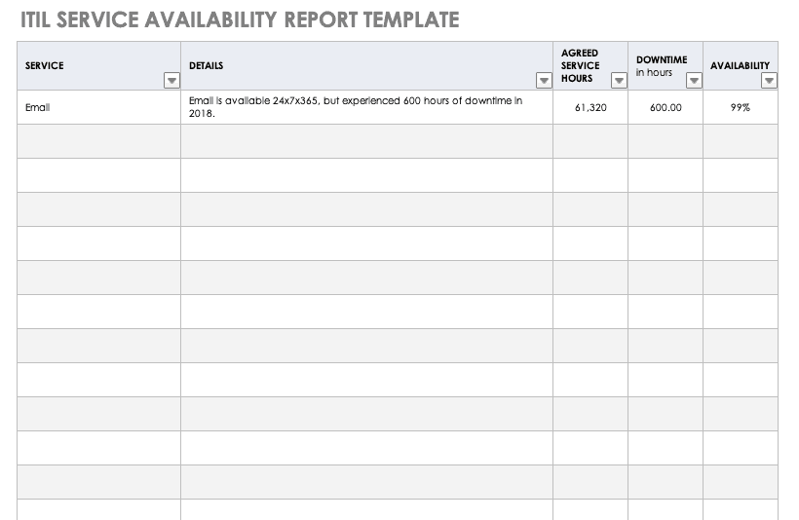The height and width of the screenshot is (520, 799).
Task: Click the empty cell directly below 99%
Action: point(740,141)
